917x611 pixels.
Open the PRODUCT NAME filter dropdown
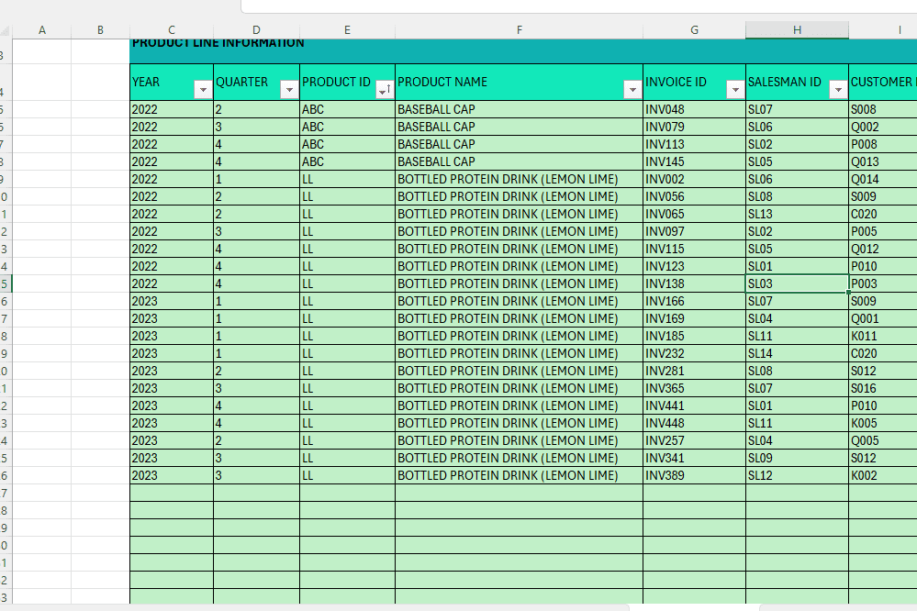point(632,90)
